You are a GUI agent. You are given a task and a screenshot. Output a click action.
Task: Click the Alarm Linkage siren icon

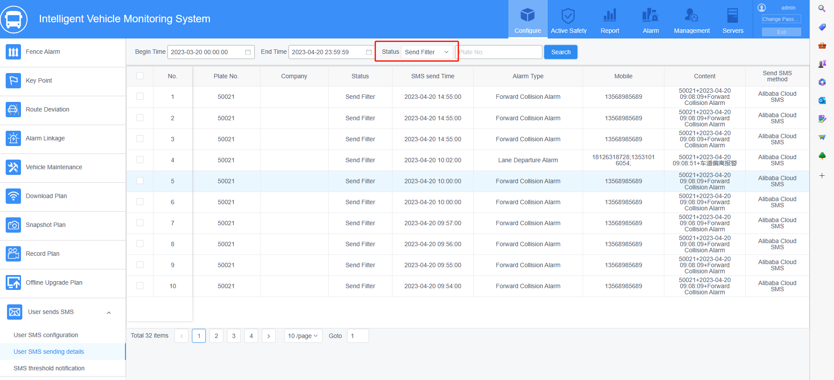click(x=14, y=139)
